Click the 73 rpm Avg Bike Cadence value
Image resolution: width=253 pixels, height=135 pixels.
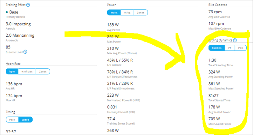tap(215, 12)
